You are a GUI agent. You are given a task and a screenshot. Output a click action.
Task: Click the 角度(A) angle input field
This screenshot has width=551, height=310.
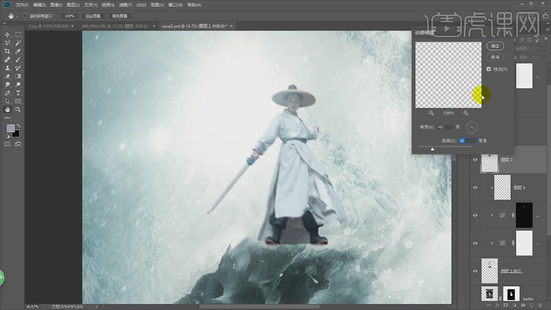click(x=445, y=127)
